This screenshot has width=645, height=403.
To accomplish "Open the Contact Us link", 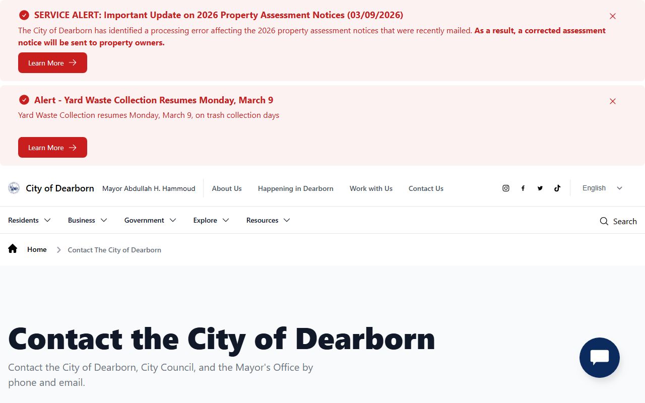I will click(426, 188).
